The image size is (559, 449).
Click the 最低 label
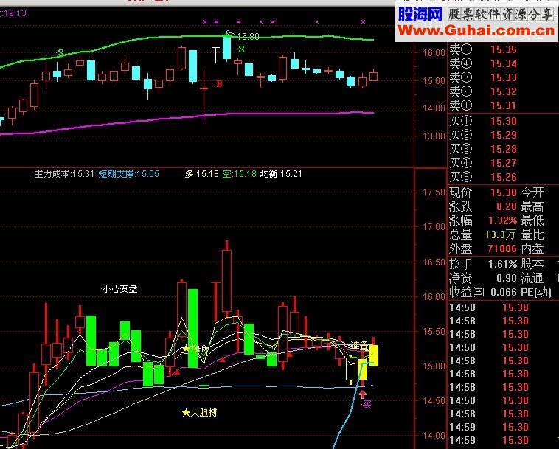click(x=532, y=220)
